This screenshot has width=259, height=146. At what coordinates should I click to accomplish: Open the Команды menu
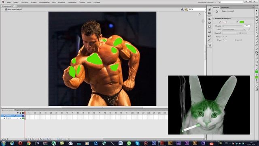[x=62, y=2]
